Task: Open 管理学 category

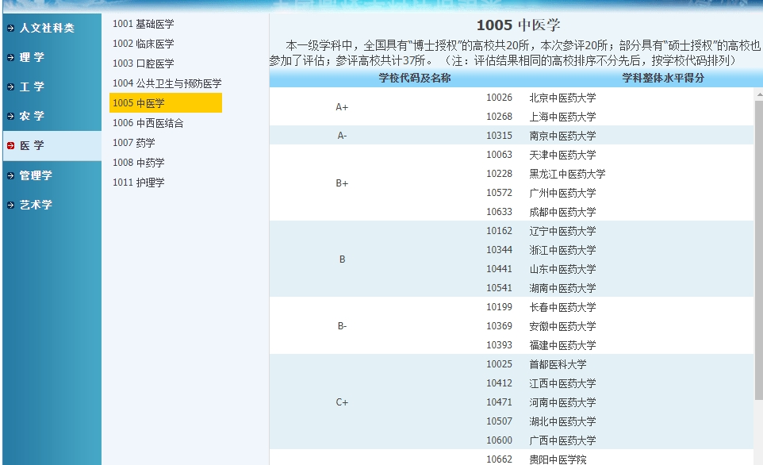Action: coord(36,176)
